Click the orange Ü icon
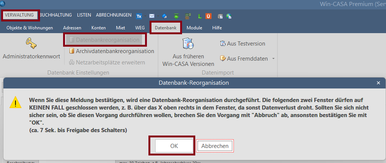Screen dimensions: 386x163 pos(208,16)
